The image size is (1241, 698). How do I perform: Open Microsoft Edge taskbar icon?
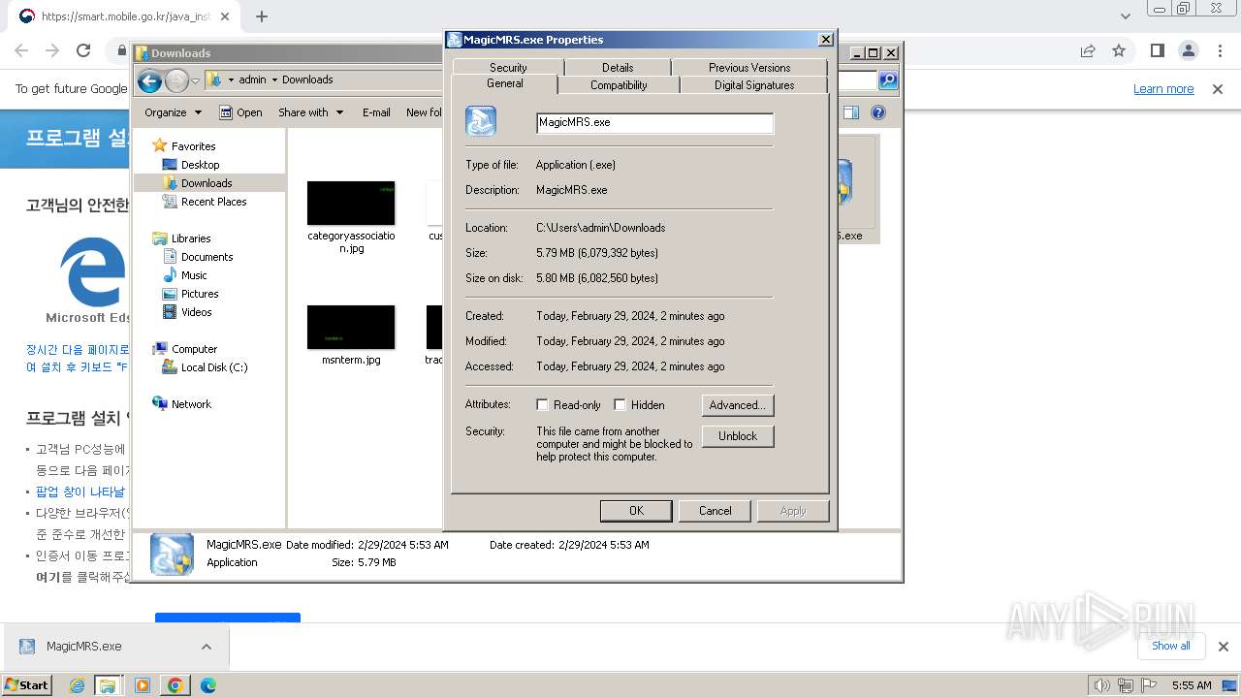pyautogui.click(x=208, y=685)
